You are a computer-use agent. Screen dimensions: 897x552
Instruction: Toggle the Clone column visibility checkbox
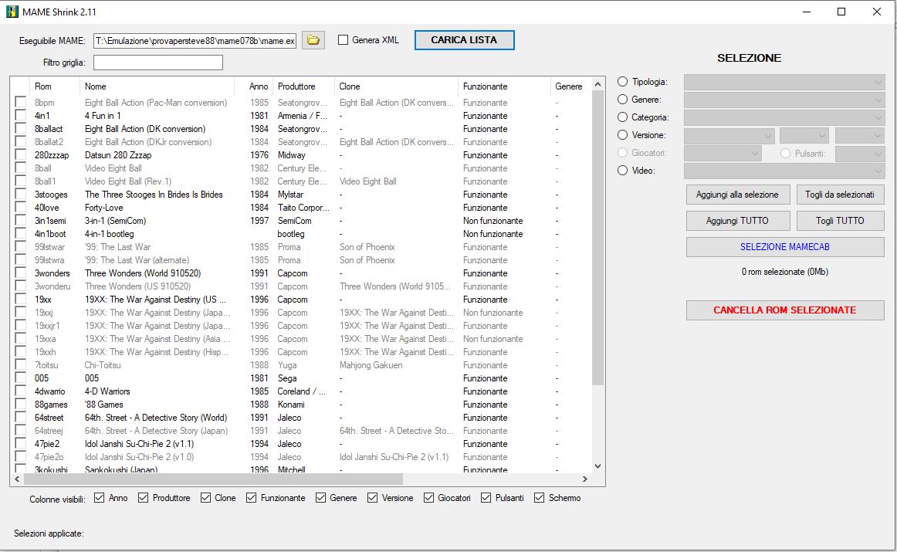tap(205, 498)
